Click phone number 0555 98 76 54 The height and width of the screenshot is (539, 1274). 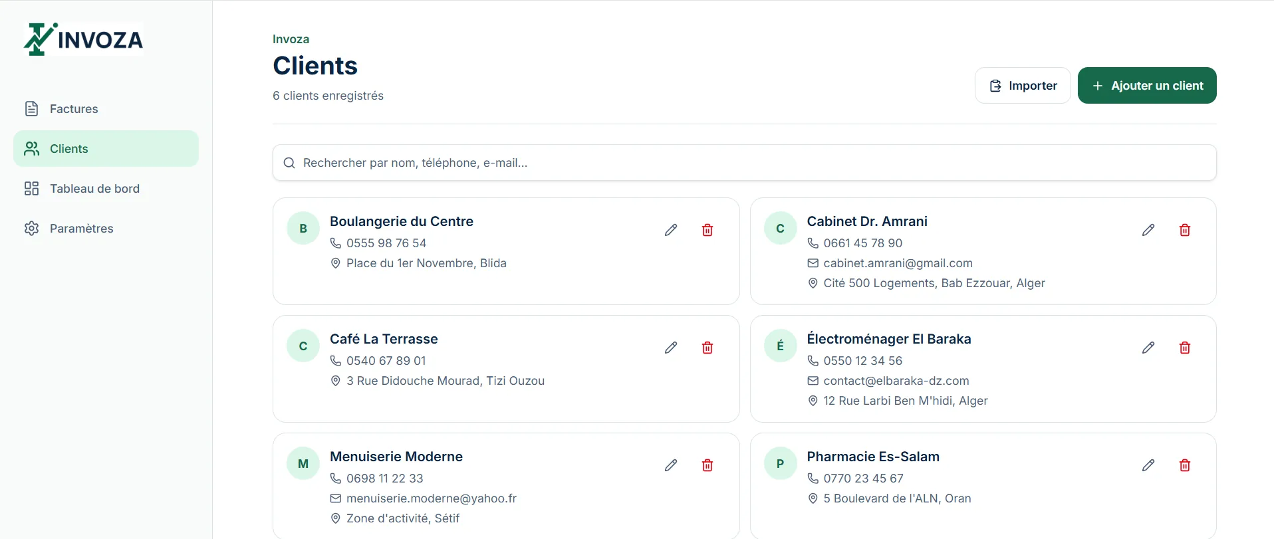386,243
